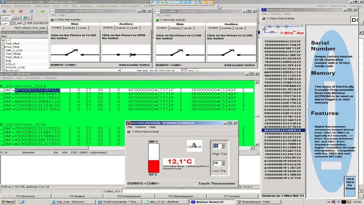Select the c drive button in drive bar
This screenshot has width=364, height=205.
(x=5, y=18)
